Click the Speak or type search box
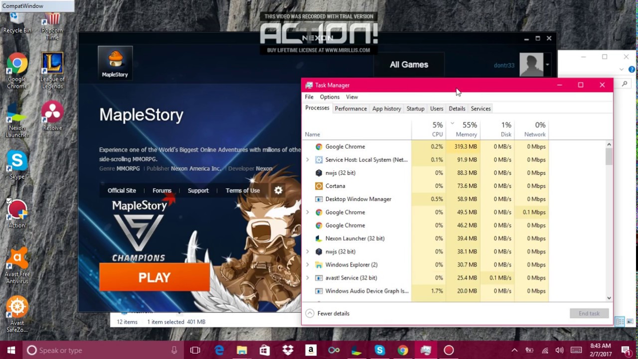Image resolution: width=638 pixels, height=359 pixels. tap(102, 350)
